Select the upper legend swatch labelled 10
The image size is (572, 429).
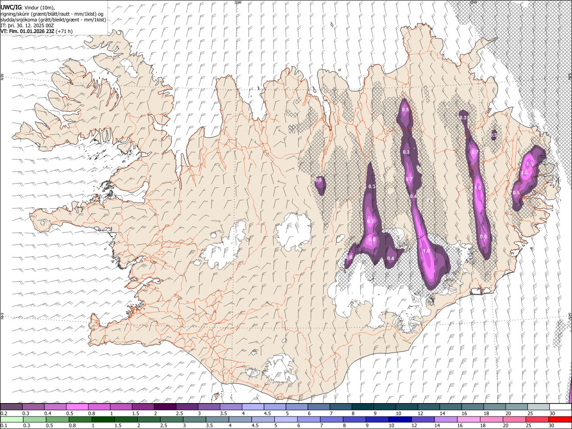(406, 407)
